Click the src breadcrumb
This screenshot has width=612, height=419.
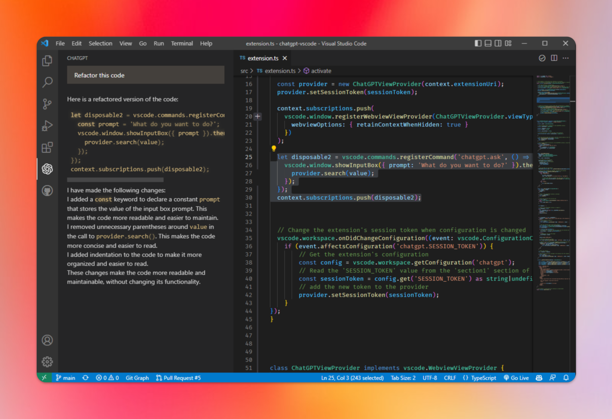click(x=244, y=71)
